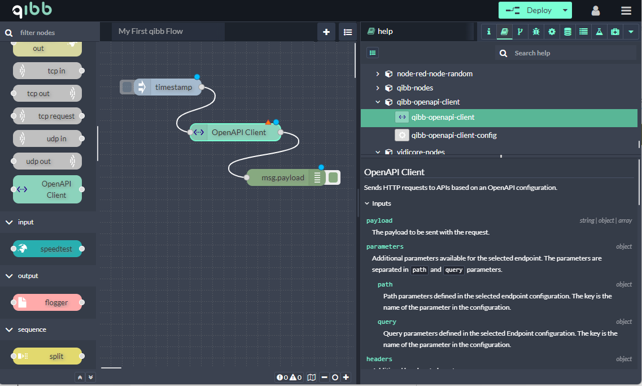Toggle the help table of contents button
The height and width of the screenshot is (386, 642).
coord(373,53)
